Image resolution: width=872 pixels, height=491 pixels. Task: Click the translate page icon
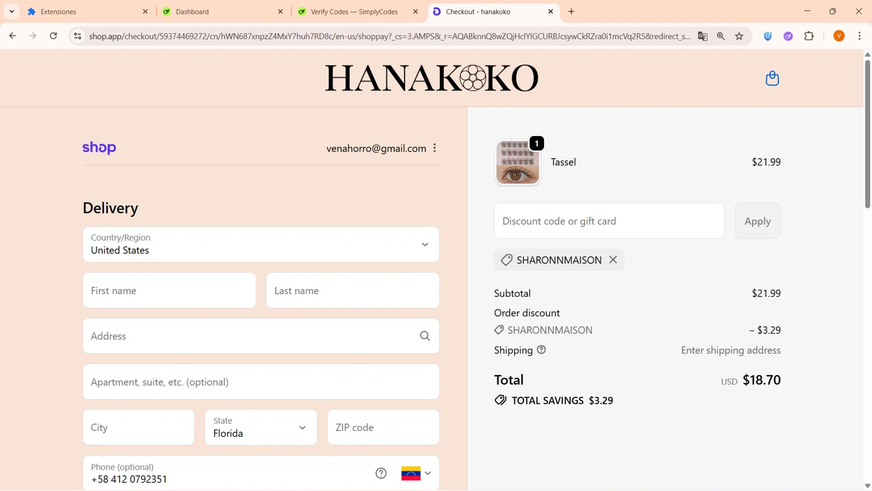[703, 36]
